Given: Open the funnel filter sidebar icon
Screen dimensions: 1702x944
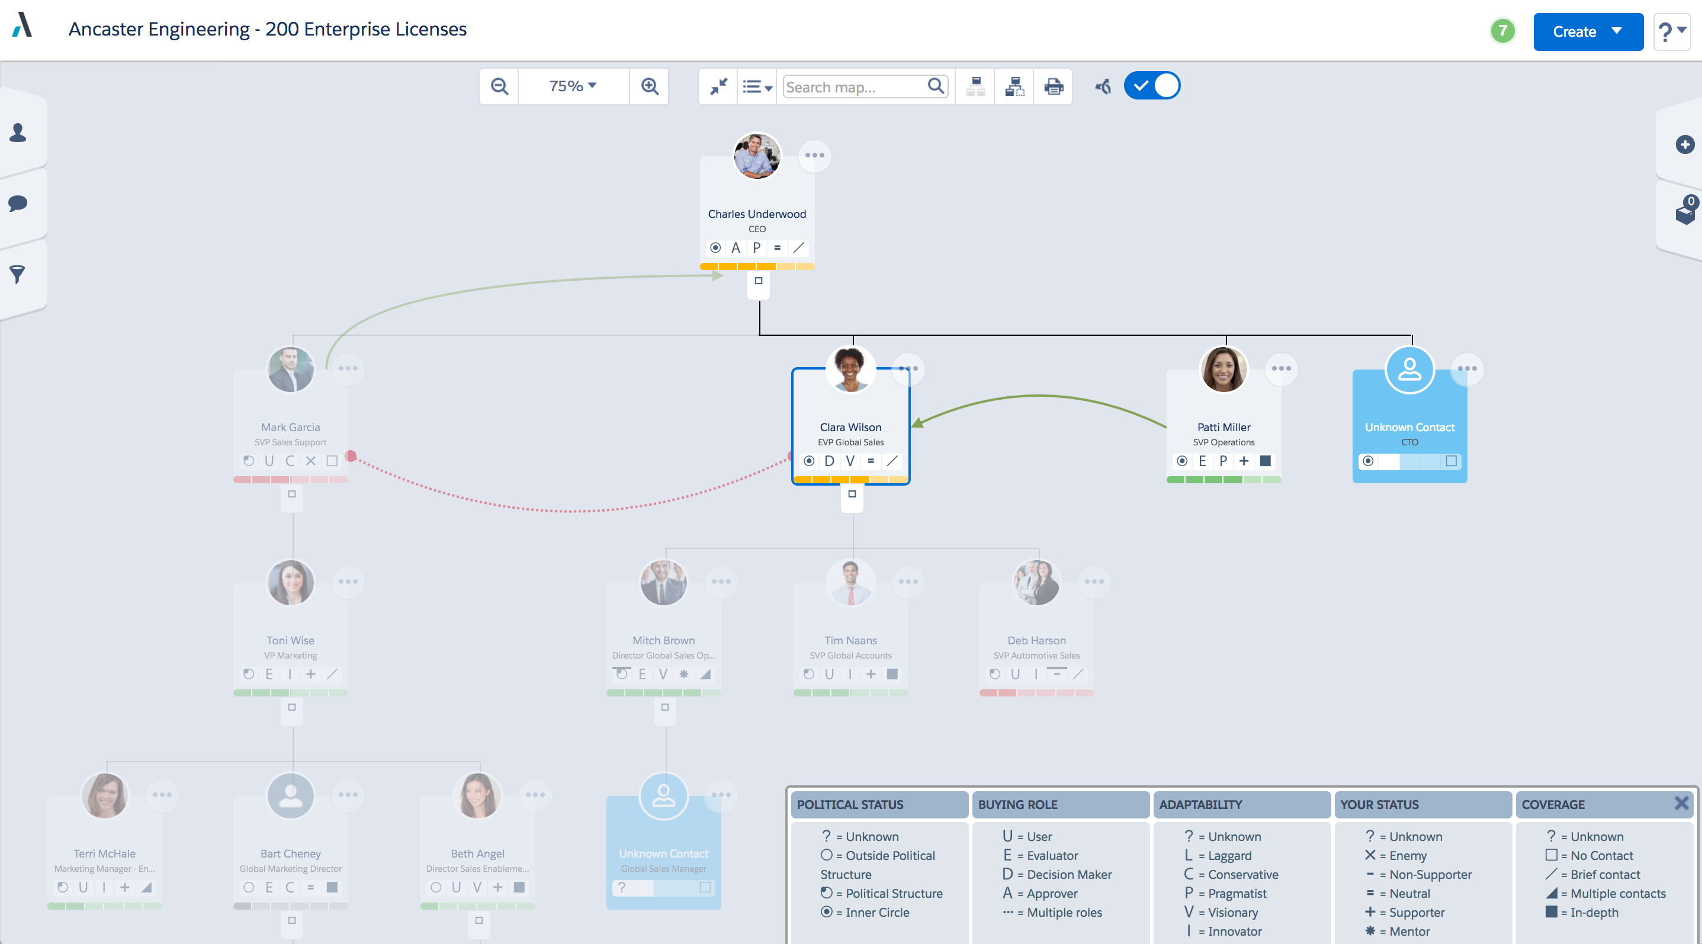Looking at the screenshot, I should [18, 274].
